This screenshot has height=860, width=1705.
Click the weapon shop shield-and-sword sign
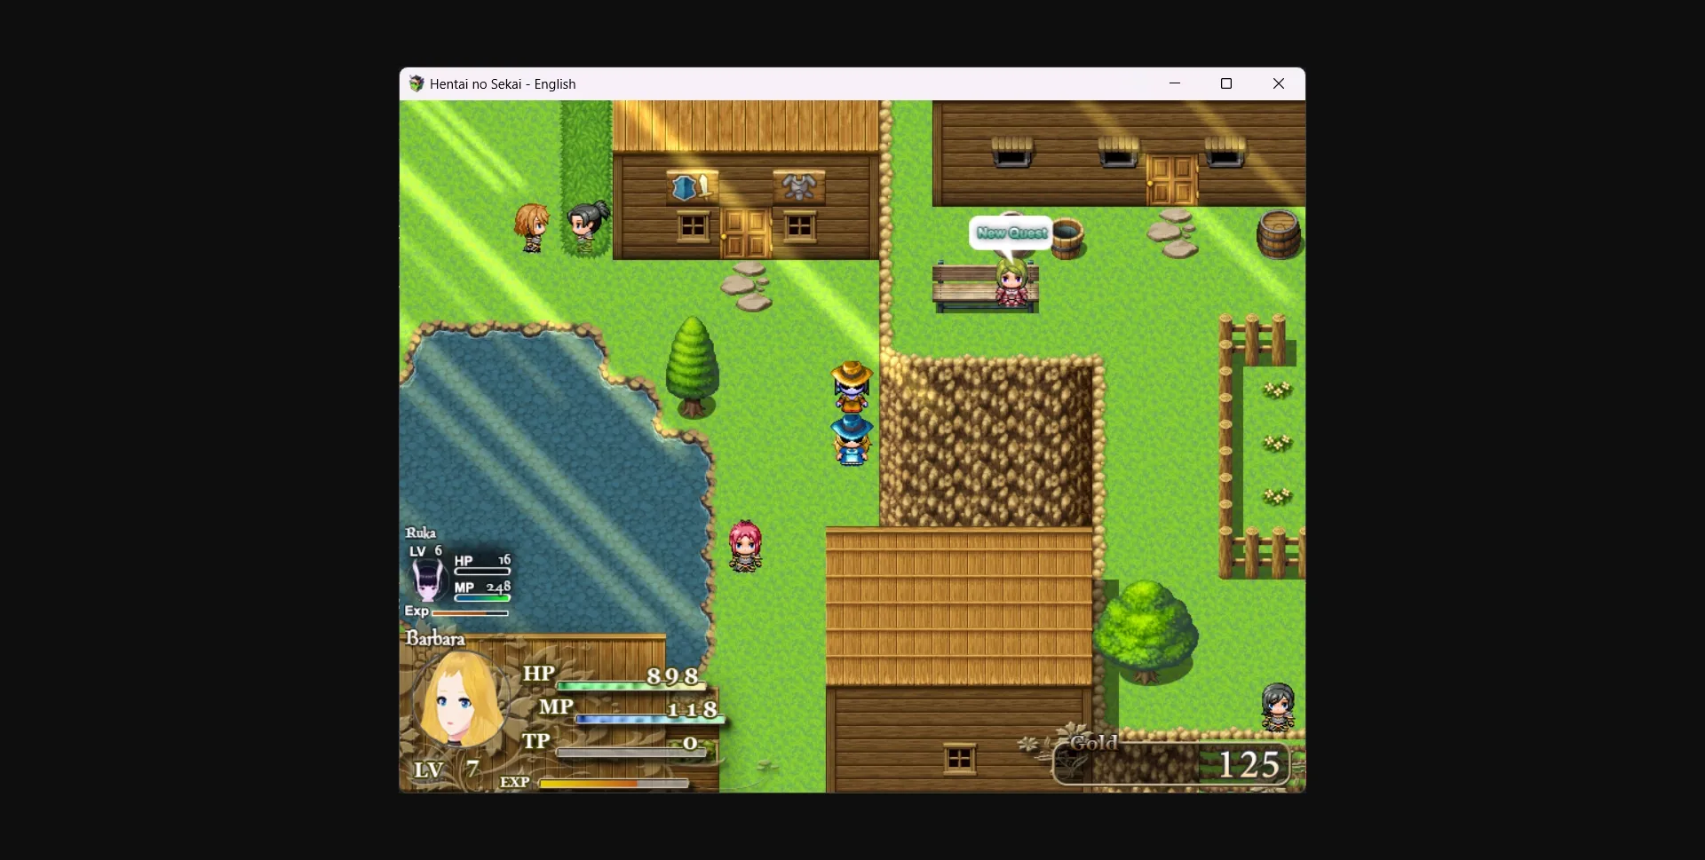(692, 187)
